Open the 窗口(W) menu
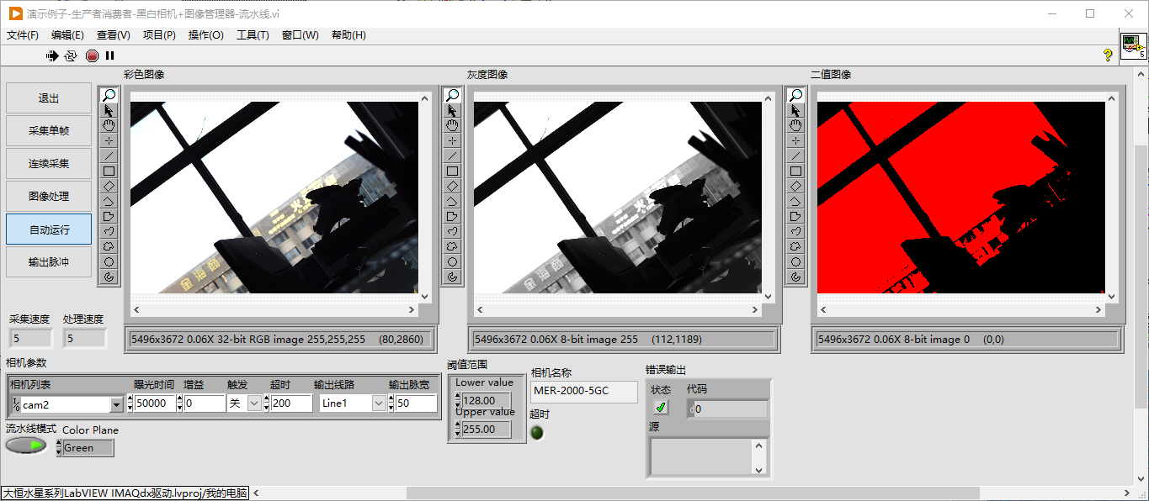The width and height of the screenshot is (1149, 501). click(301, 35)
